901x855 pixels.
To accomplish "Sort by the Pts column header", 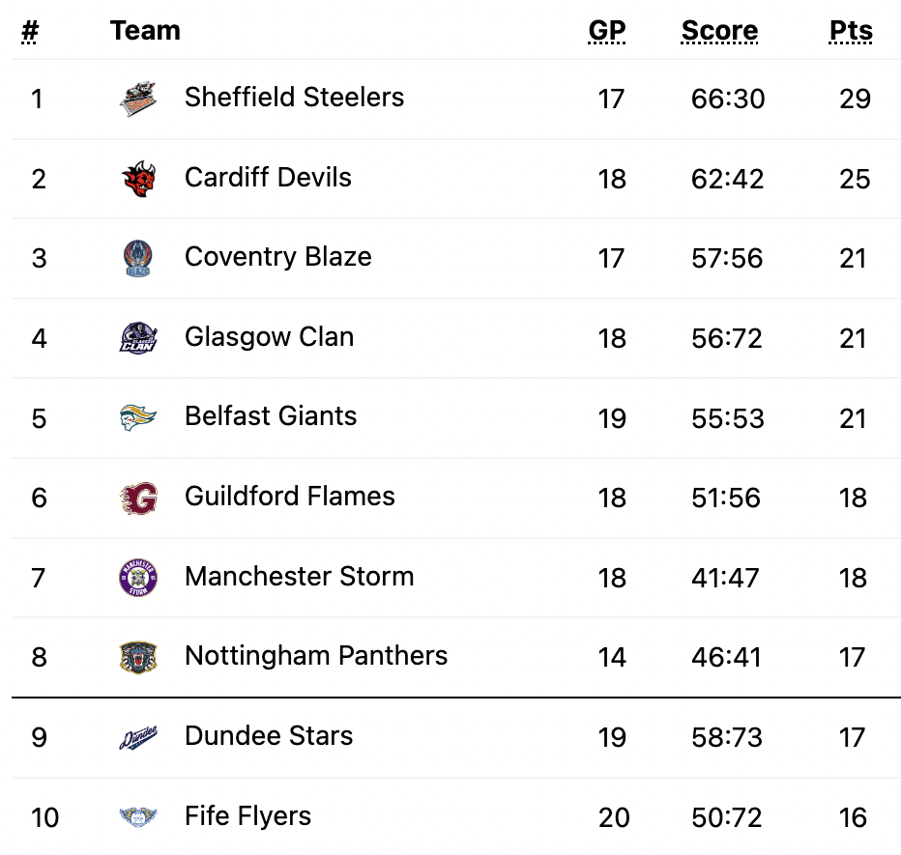I will pos(851,31).
